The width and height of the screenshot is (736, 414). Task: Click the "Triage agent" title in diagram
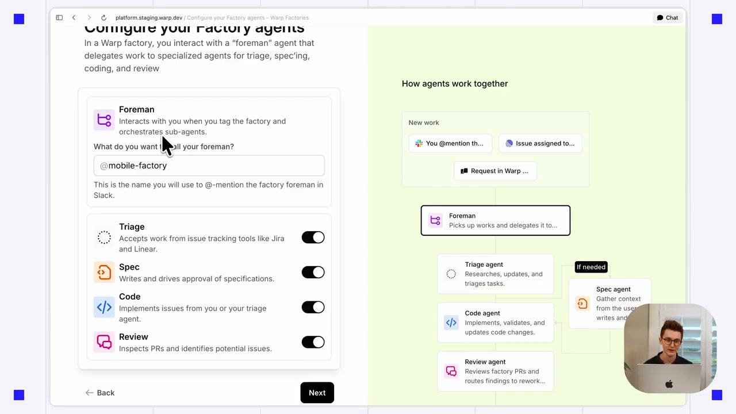point(484,264)
